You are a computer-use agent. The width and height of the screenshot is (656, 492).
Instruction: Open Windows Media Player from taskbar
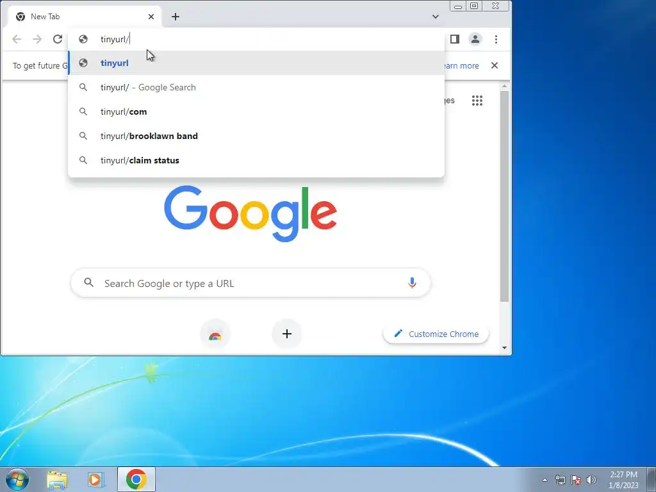coord(96,480)
